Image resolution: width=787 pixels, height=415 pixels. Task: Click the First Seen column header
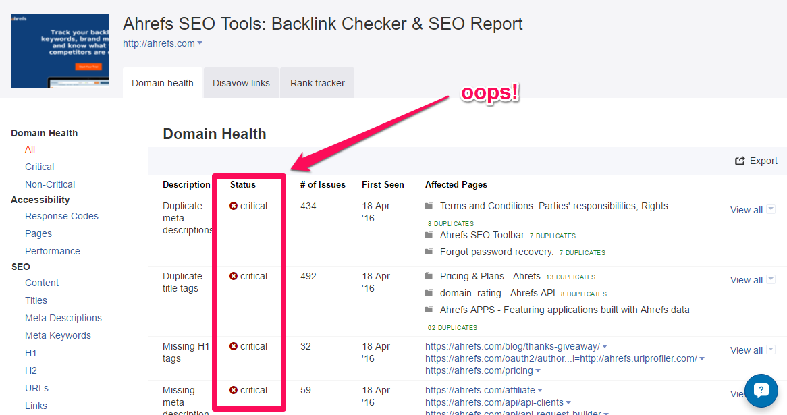383,184
